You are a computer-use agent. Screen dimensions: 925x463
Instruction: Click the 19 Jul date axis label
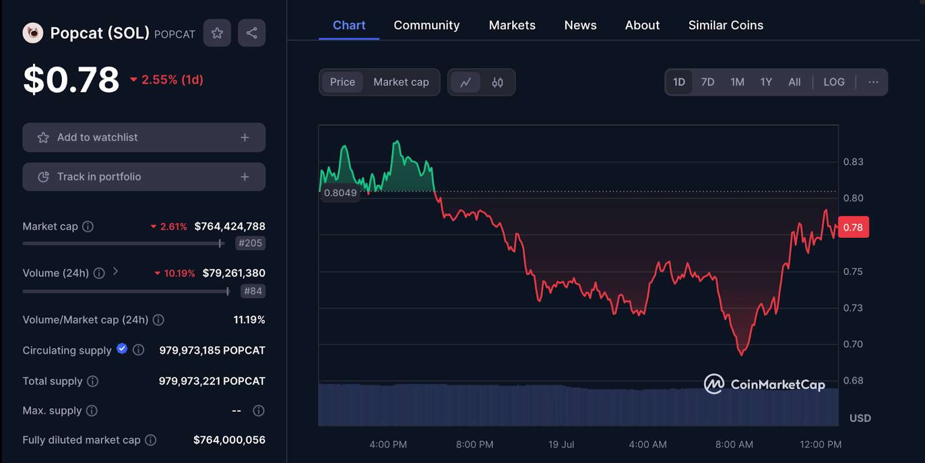tap(561, 445)
